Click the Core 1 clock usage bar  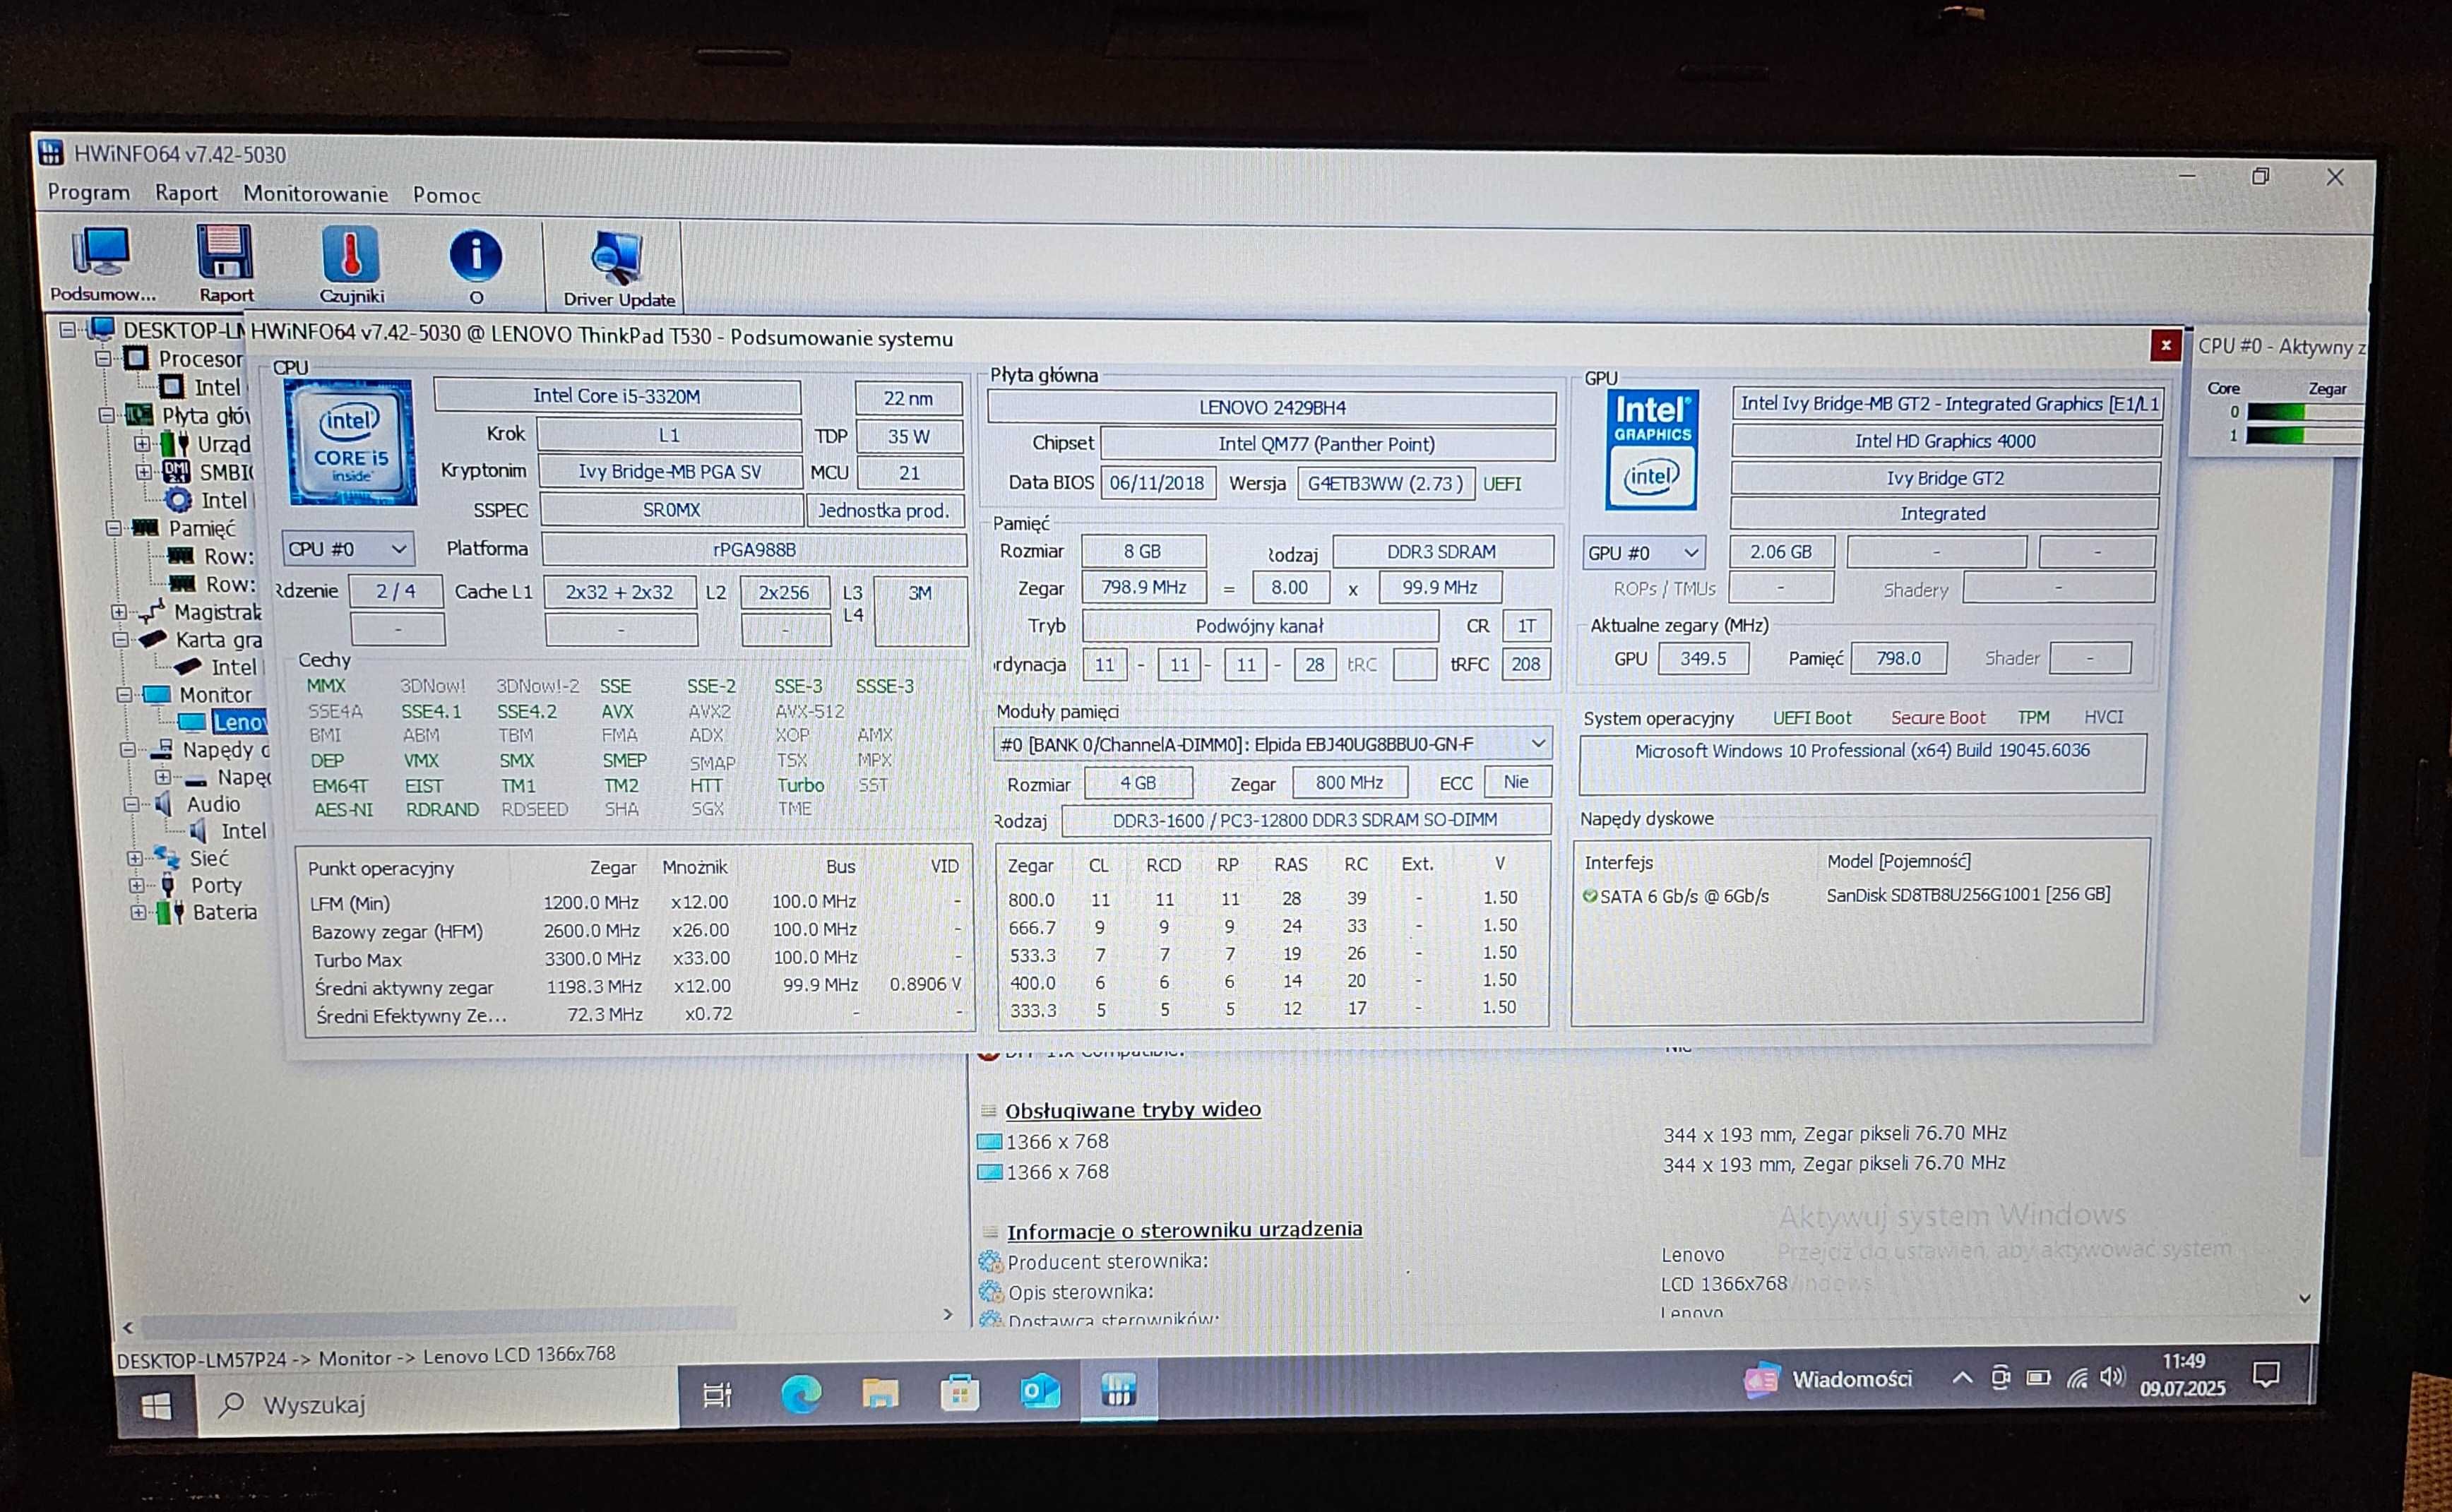coord(2304,435)
